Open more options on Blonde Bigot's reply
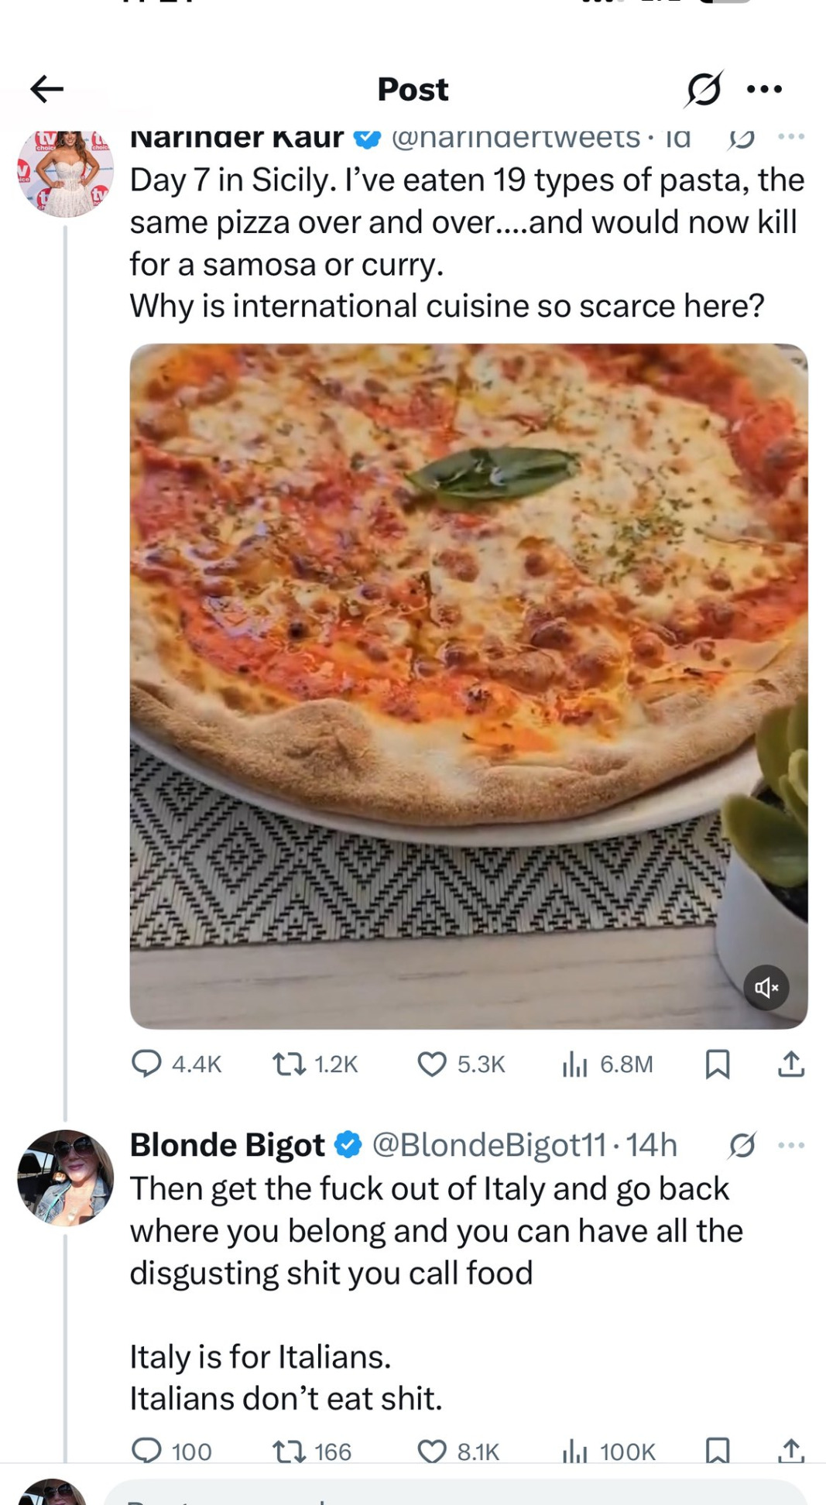 tap(791, 1145)
